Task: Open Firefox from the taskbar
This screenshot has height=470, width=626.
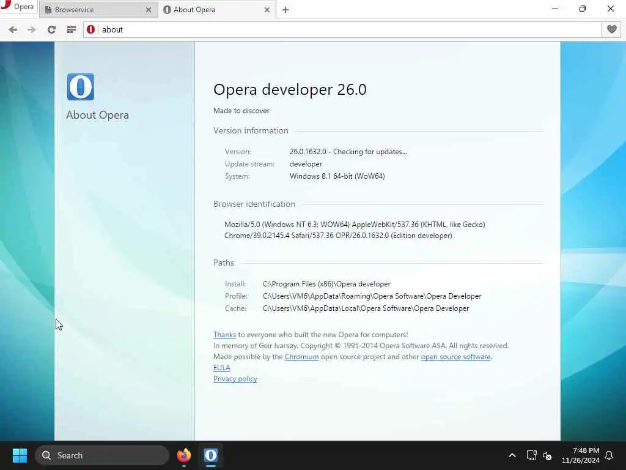Action: pyautogui.click(x=183, y=455)
